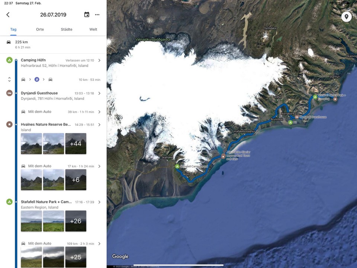
Task: Open first Stafafell photo thumbnail
Action: [31, 221]
